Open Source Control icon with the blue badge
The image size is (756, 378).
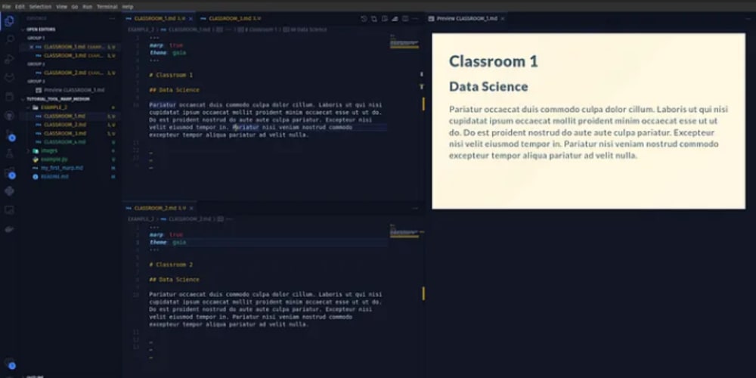[9, 135]
